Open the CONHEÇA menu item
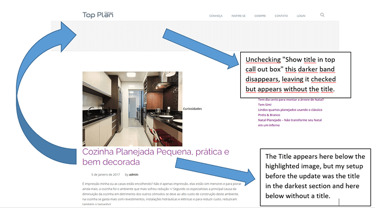This screenshot has width=375, height=208. tap(216, 16)
